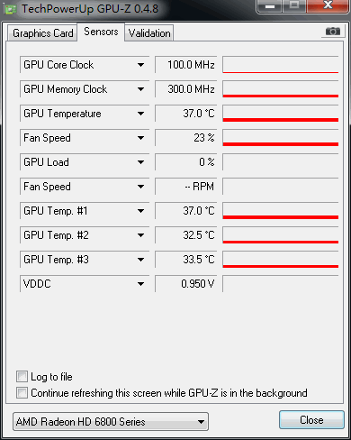Close the window using title bar X
Viewport: 351px width, 440px height.
[328, 6]
